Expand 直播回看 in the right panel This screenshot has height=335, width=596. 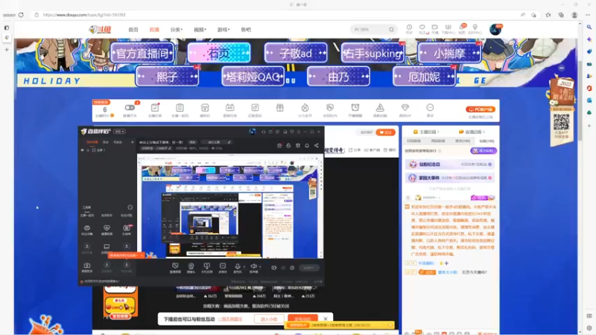tap(472, 132)
